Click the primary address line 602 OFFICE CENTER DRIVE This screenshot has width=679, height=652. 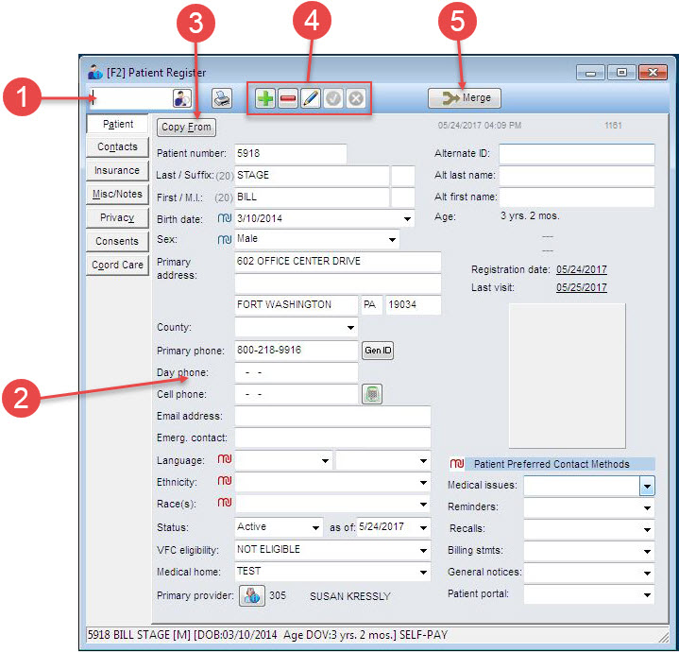tap(338, 261)
